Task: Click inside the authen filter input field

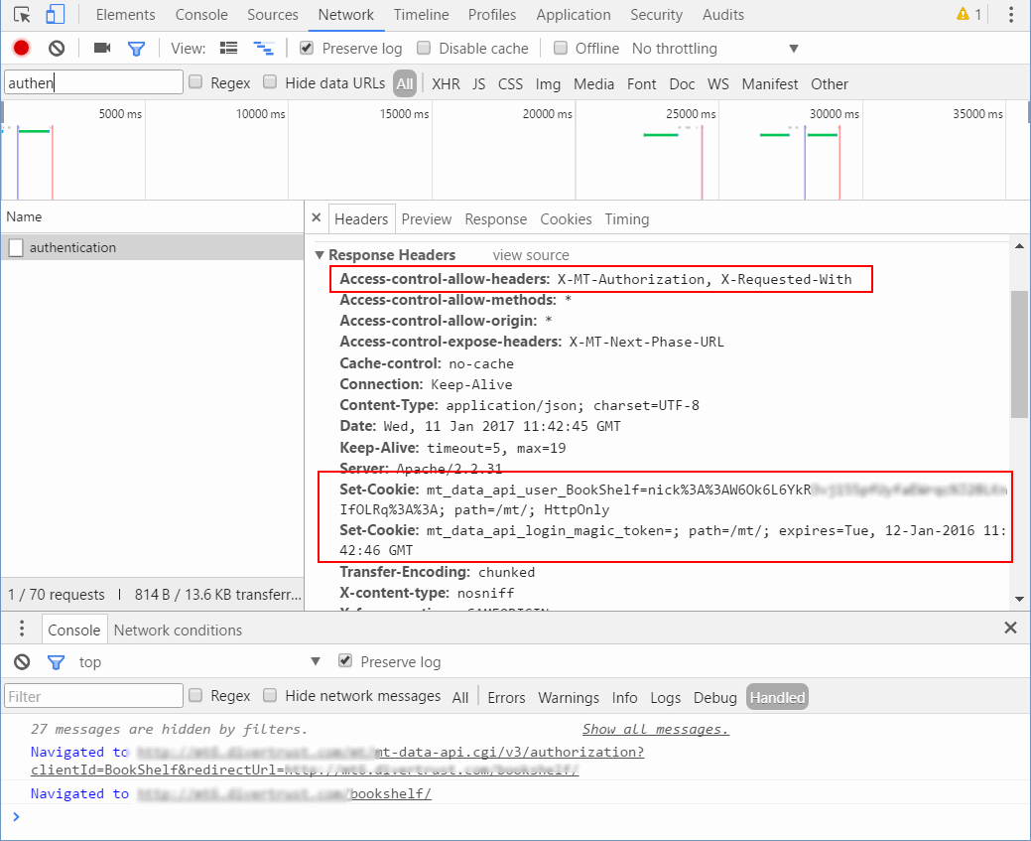Action: 92,82
